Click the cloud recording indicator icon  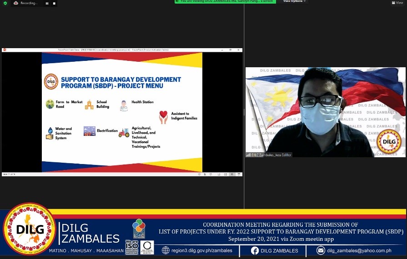pos(16,3)
